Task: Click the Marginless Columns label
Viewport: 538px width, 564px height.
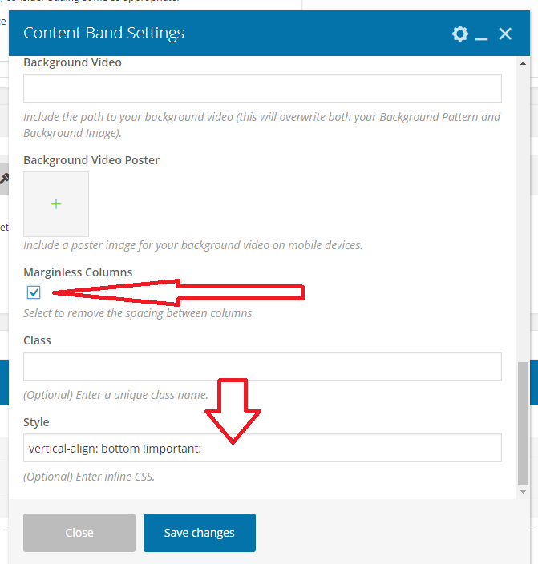Action: [x=78, y=272]
